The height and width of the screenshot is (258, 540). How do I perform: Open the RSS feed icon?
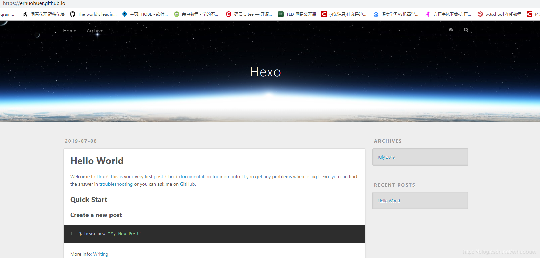[451, 30]
